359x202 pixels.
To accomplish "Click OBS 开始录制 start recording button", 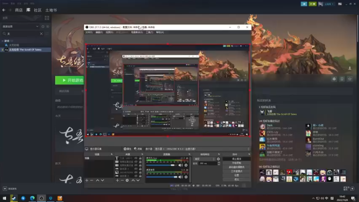I will point(236,163).
